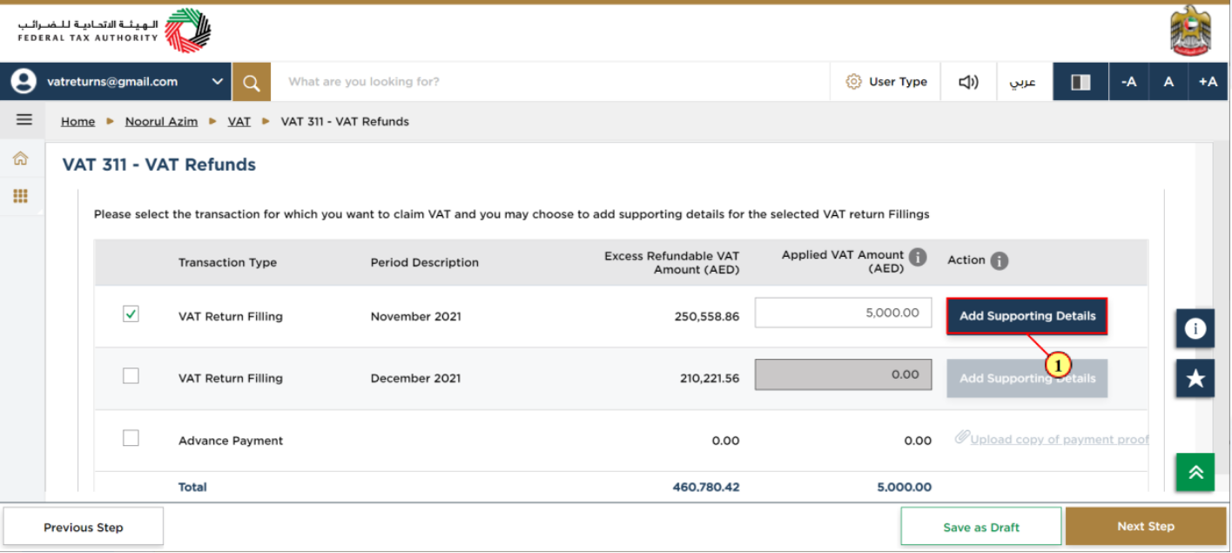Go to home via sidebar house icon
1232x553 pixels.
[x=20, y=158]
